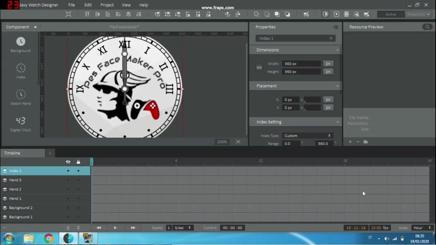436x245 pixels.
Task: Align selected objects to right edge
Action: [139, 14]
